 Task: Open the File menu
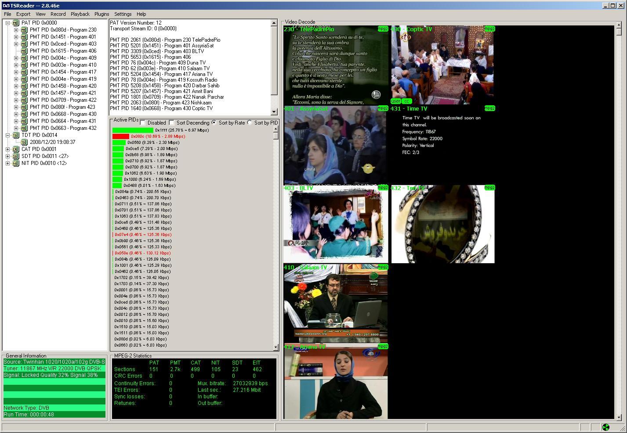[x=7, y=14]
